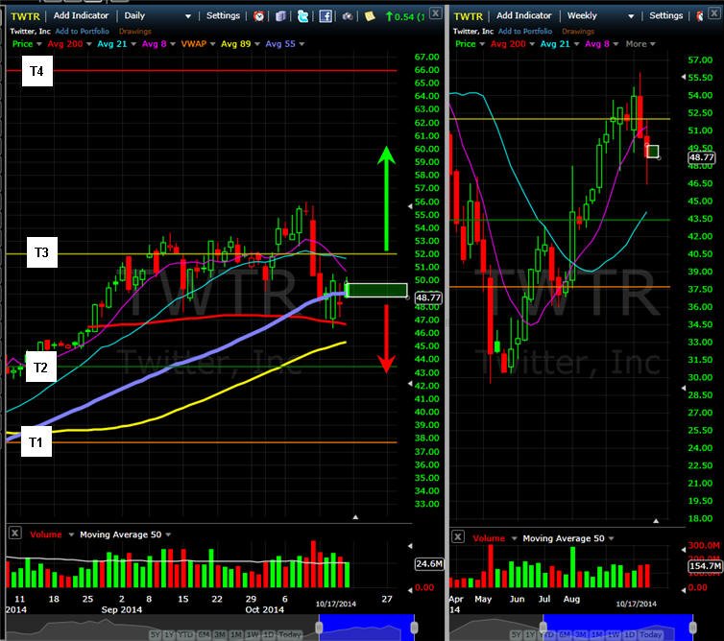Select the 3M range in daily chart
Image resolution: width=724 pixels, height=641 pixels.
(220, 635)
